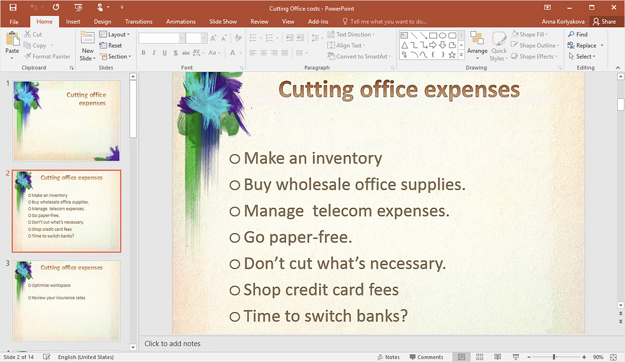Expand the Select dropdown in Editing

pyautogui.click(x=583, y=57)
